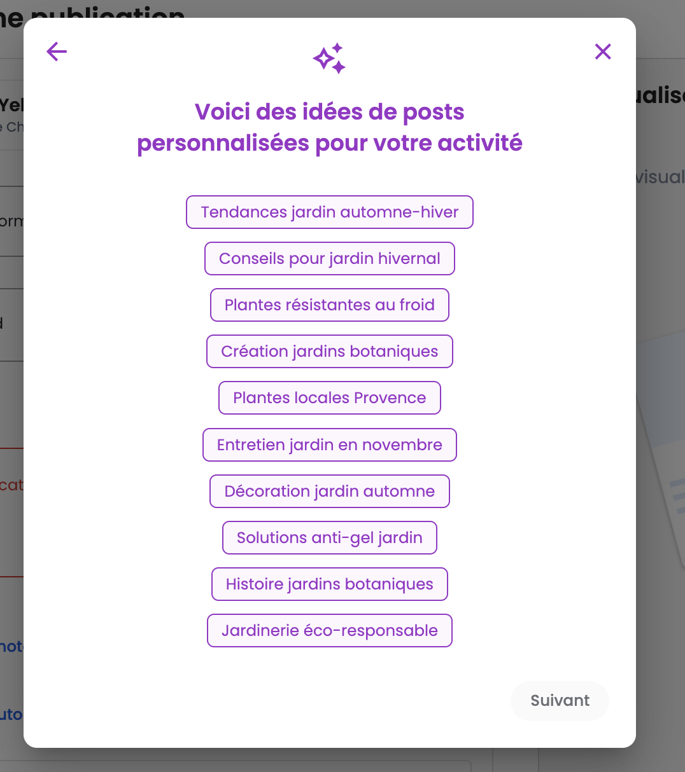
Task: Click the sparkles AI icon
Action: coord(329,59)
